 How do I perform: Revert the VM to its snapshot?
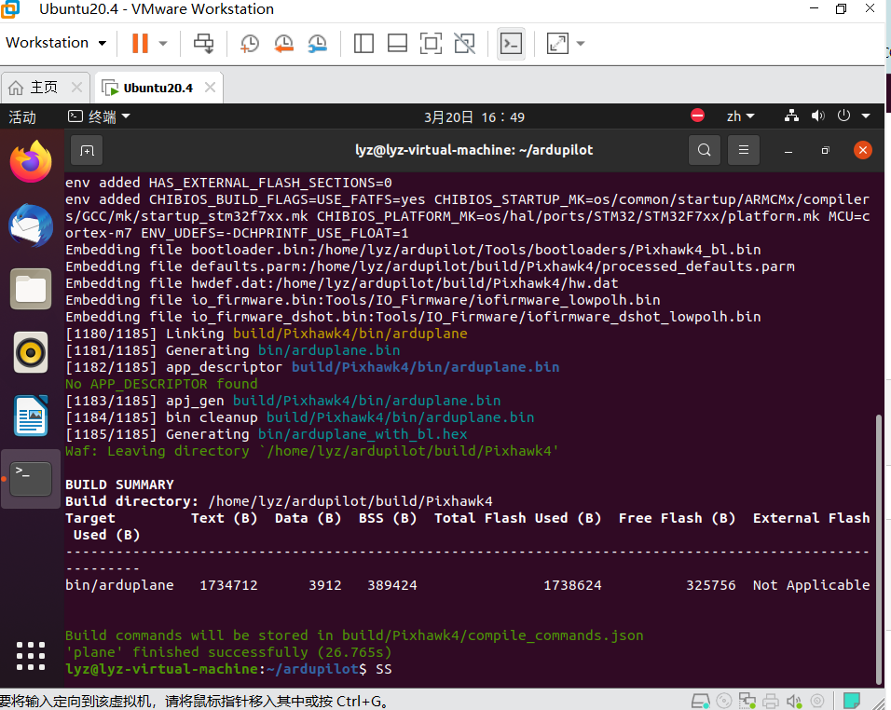(x=284, y=43)
